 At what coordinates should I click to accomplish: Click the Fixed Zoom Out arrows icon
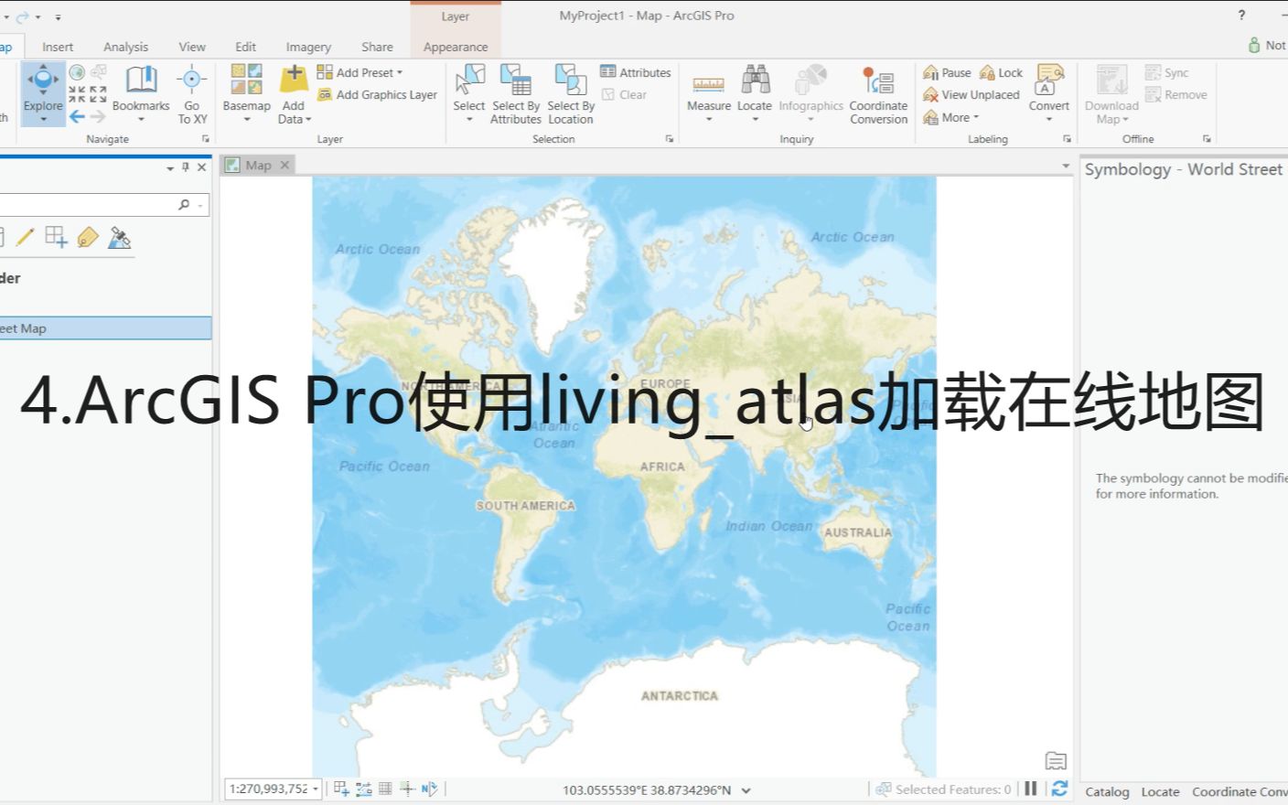(x=98, y=94)
